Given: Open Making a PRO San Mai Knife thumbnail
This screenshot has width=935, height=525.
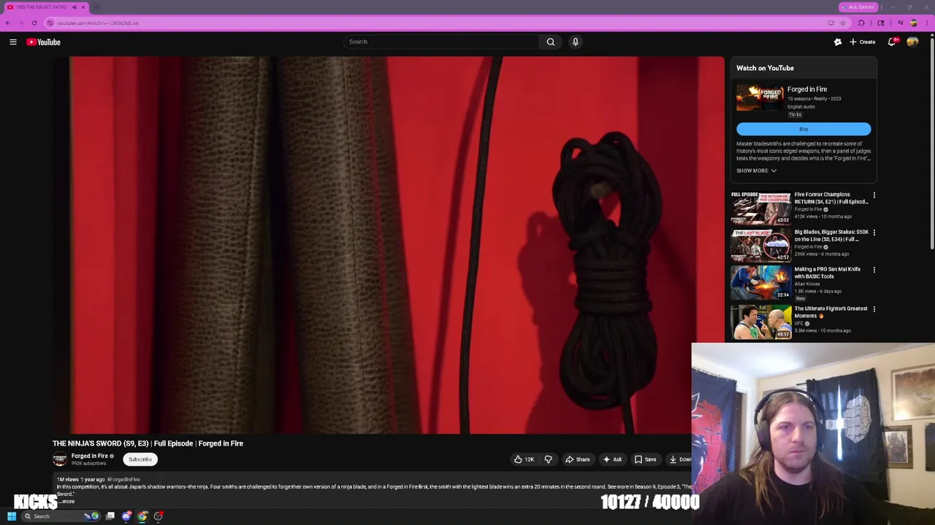Looking at the screenshot, I should (760, 282).
